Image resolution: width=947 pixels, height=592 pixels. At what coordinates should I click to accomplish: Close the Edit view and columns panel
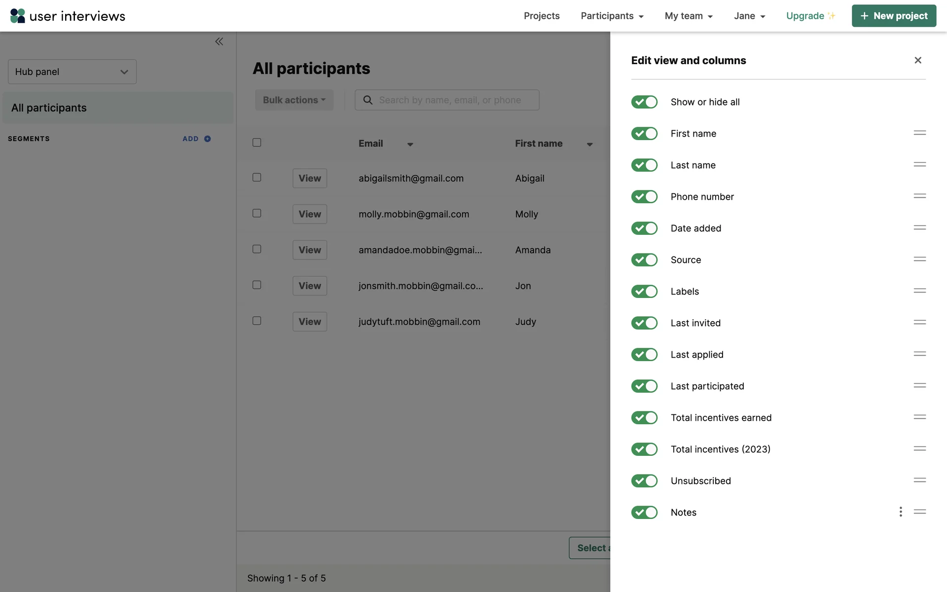[x=918, y=60]
